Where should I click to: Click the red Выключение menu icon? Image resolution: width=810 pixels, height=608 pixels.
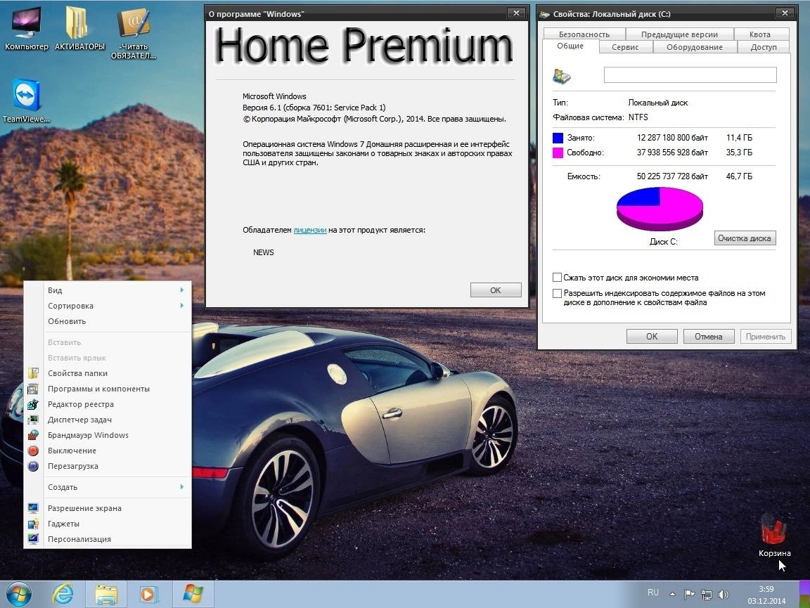click(x=33, y=451)
